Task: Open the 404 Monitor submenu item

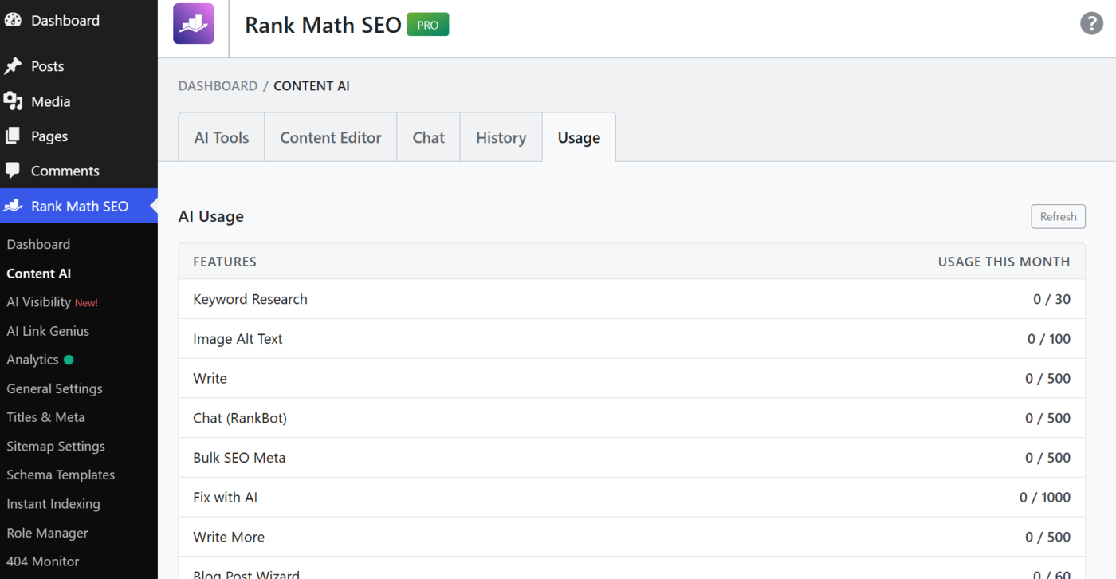Action: pyautogui.click(x=43, y=561)
